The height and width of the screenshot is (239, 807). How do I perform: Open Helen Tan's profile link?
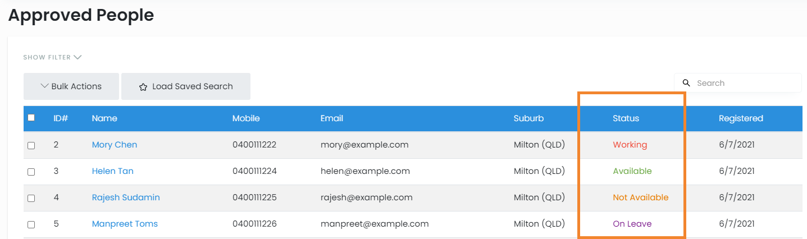click(x=113, y=171)
